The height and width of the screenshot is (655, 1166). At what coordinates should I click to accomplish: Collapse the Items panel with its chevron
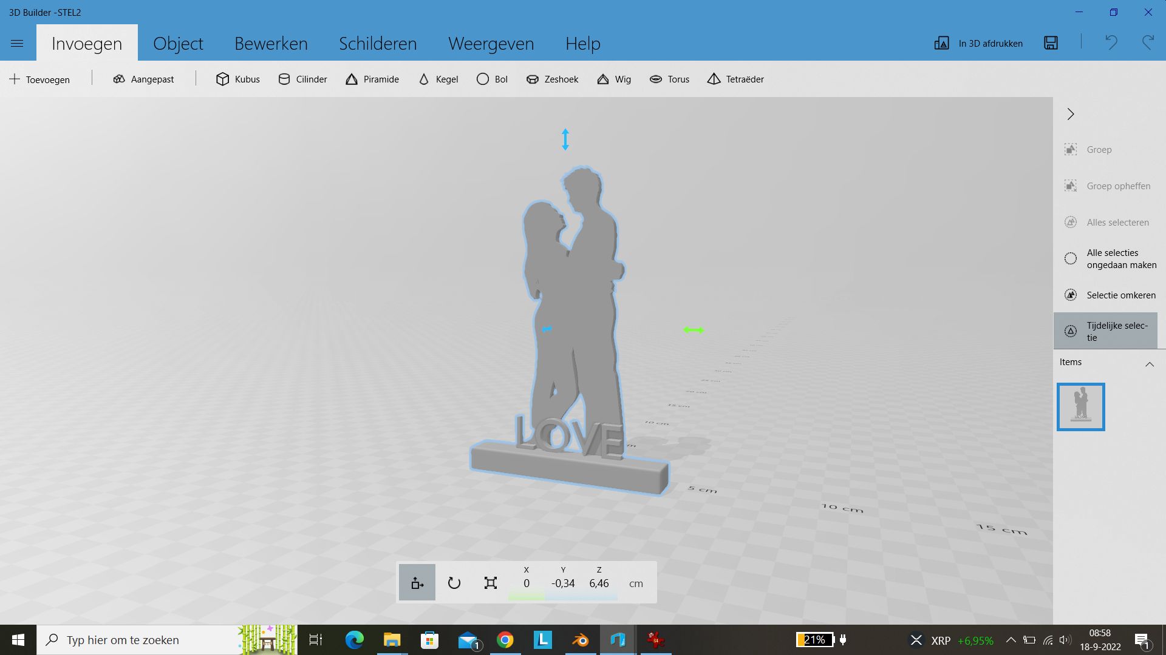(1150, 364)
